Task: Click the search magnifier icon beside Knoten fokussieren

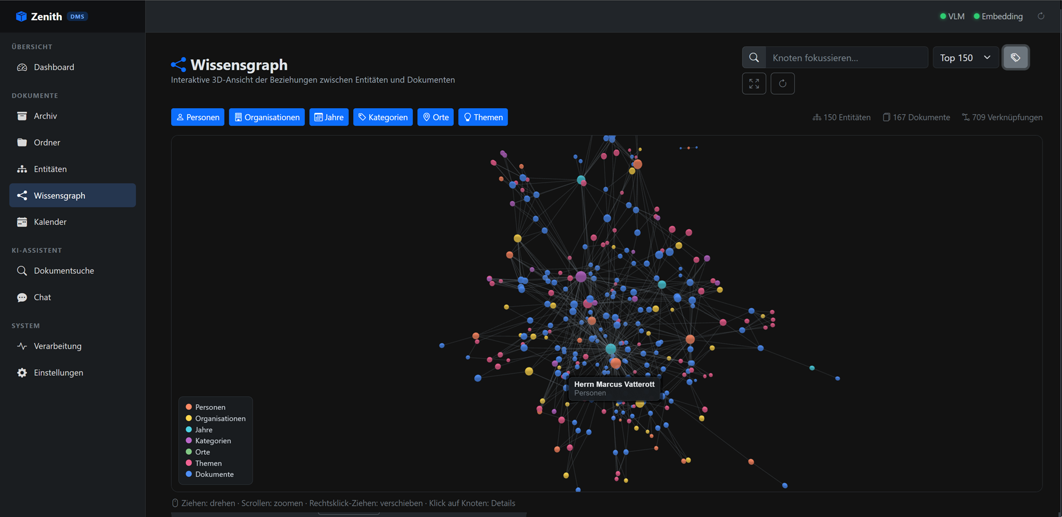Action: pyautogui.click(x=754, y=58)
